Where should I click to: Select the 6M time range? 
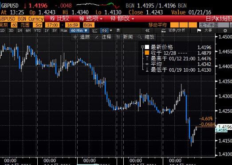28,31
